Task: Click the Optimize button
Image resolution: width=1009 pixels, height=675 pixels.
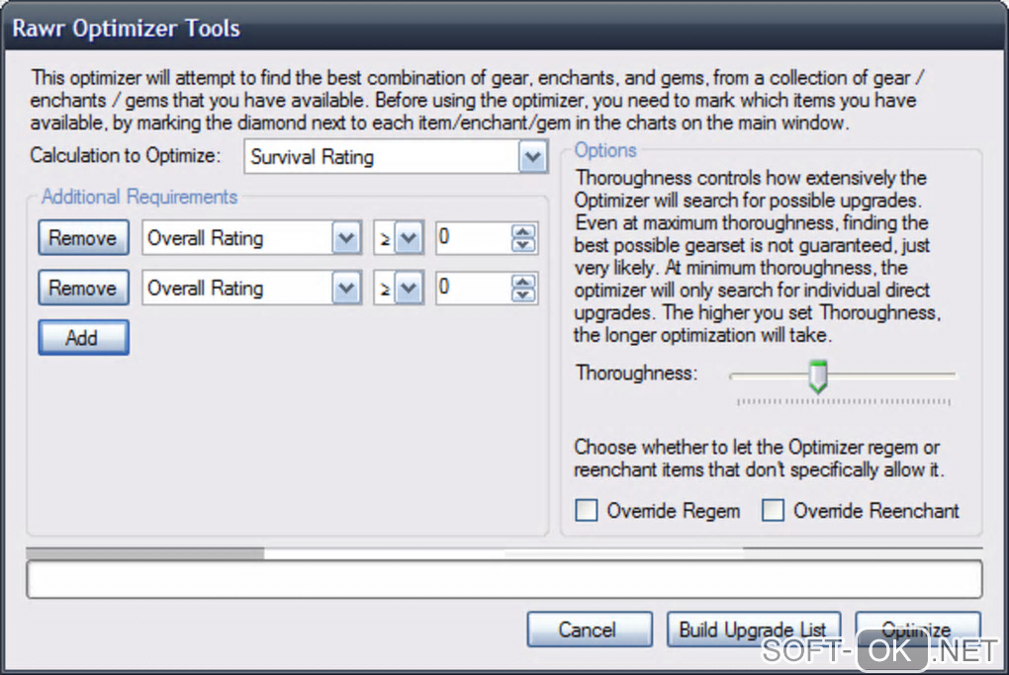Action: tap(918, 629)
